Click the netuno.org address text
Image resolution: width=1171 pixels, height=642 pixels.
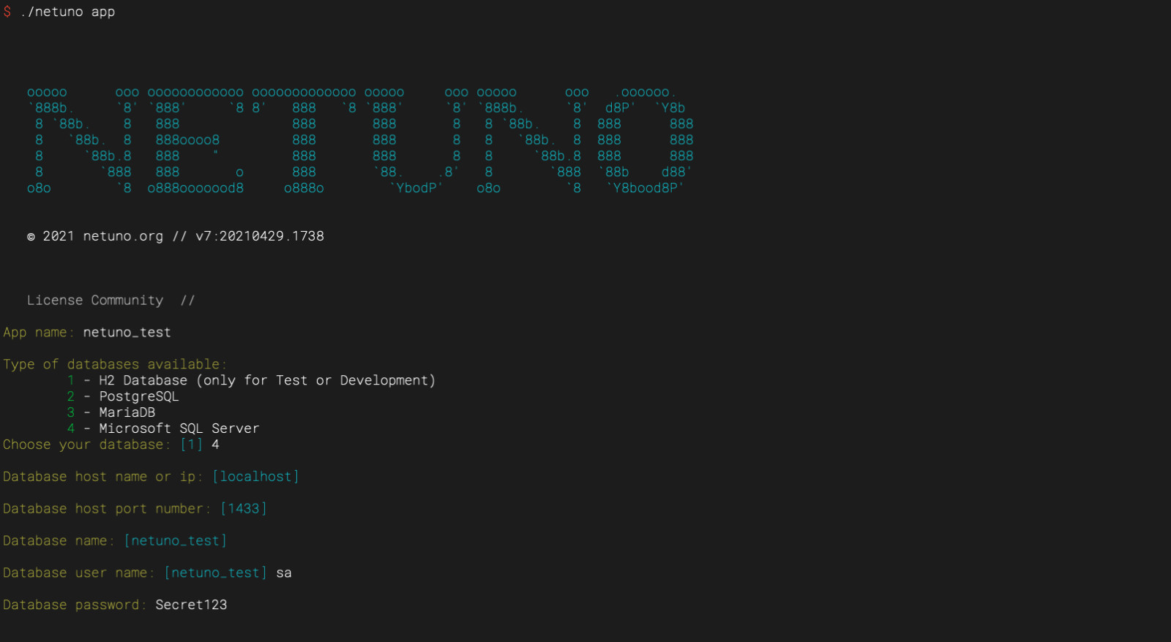click(123, 236)
